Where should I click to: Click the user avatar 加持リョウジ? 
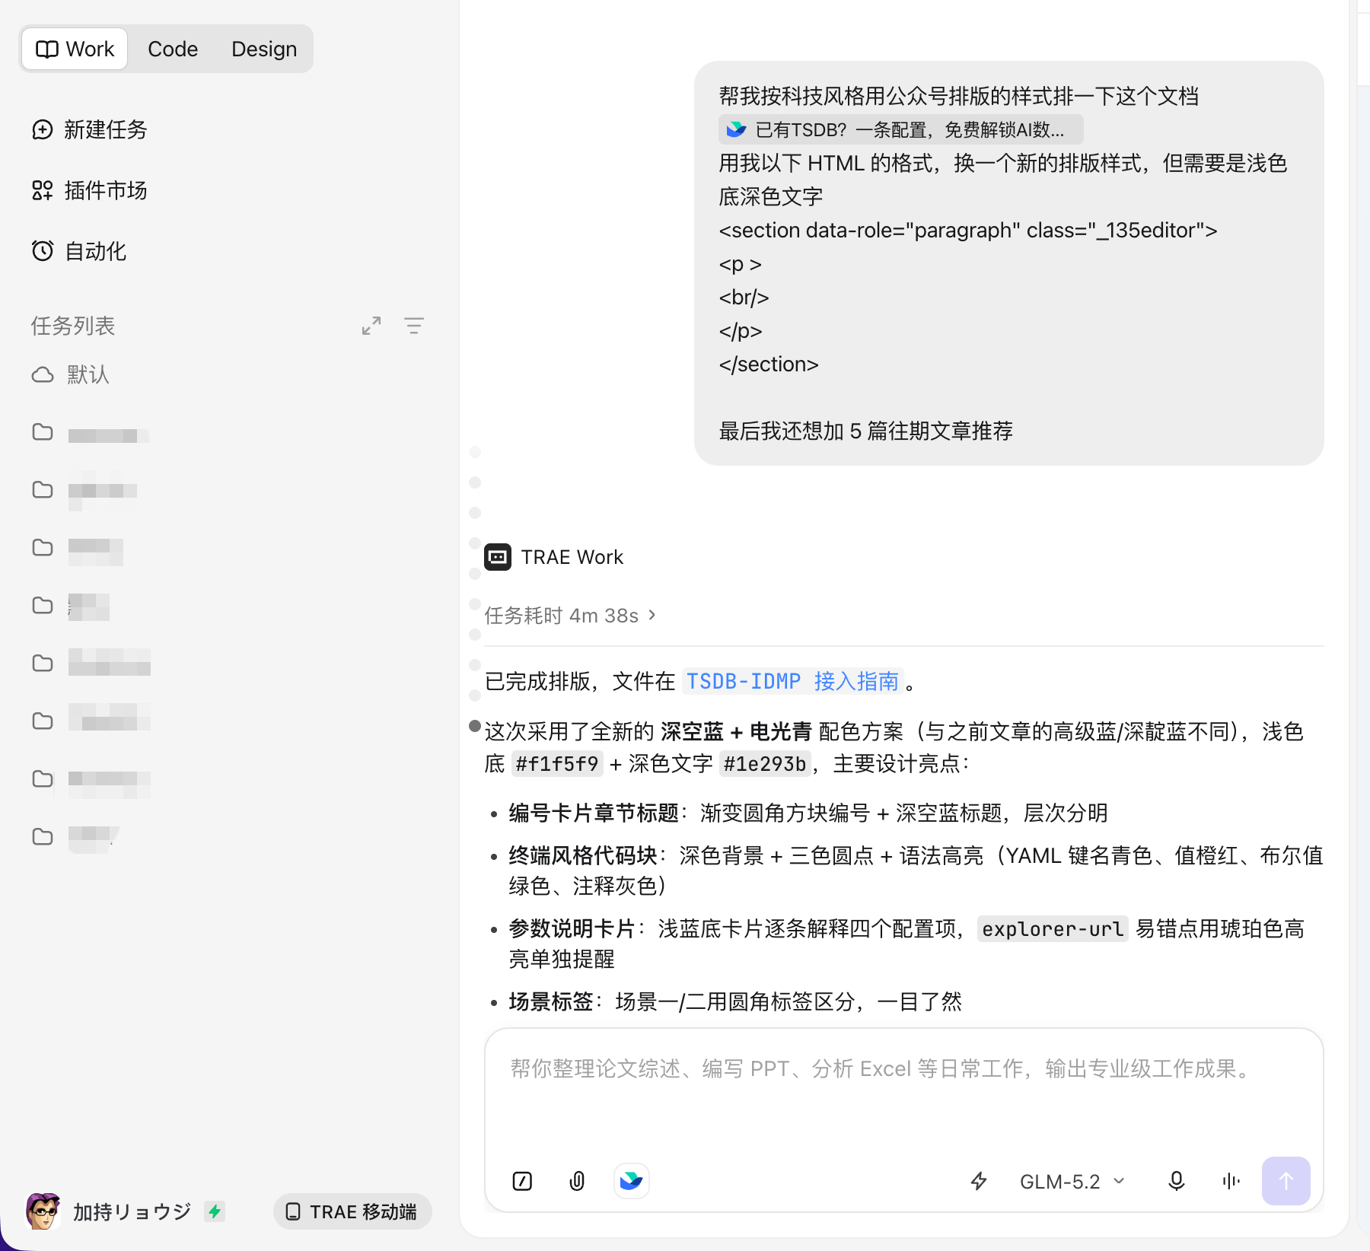click(x=43, y=1211)
